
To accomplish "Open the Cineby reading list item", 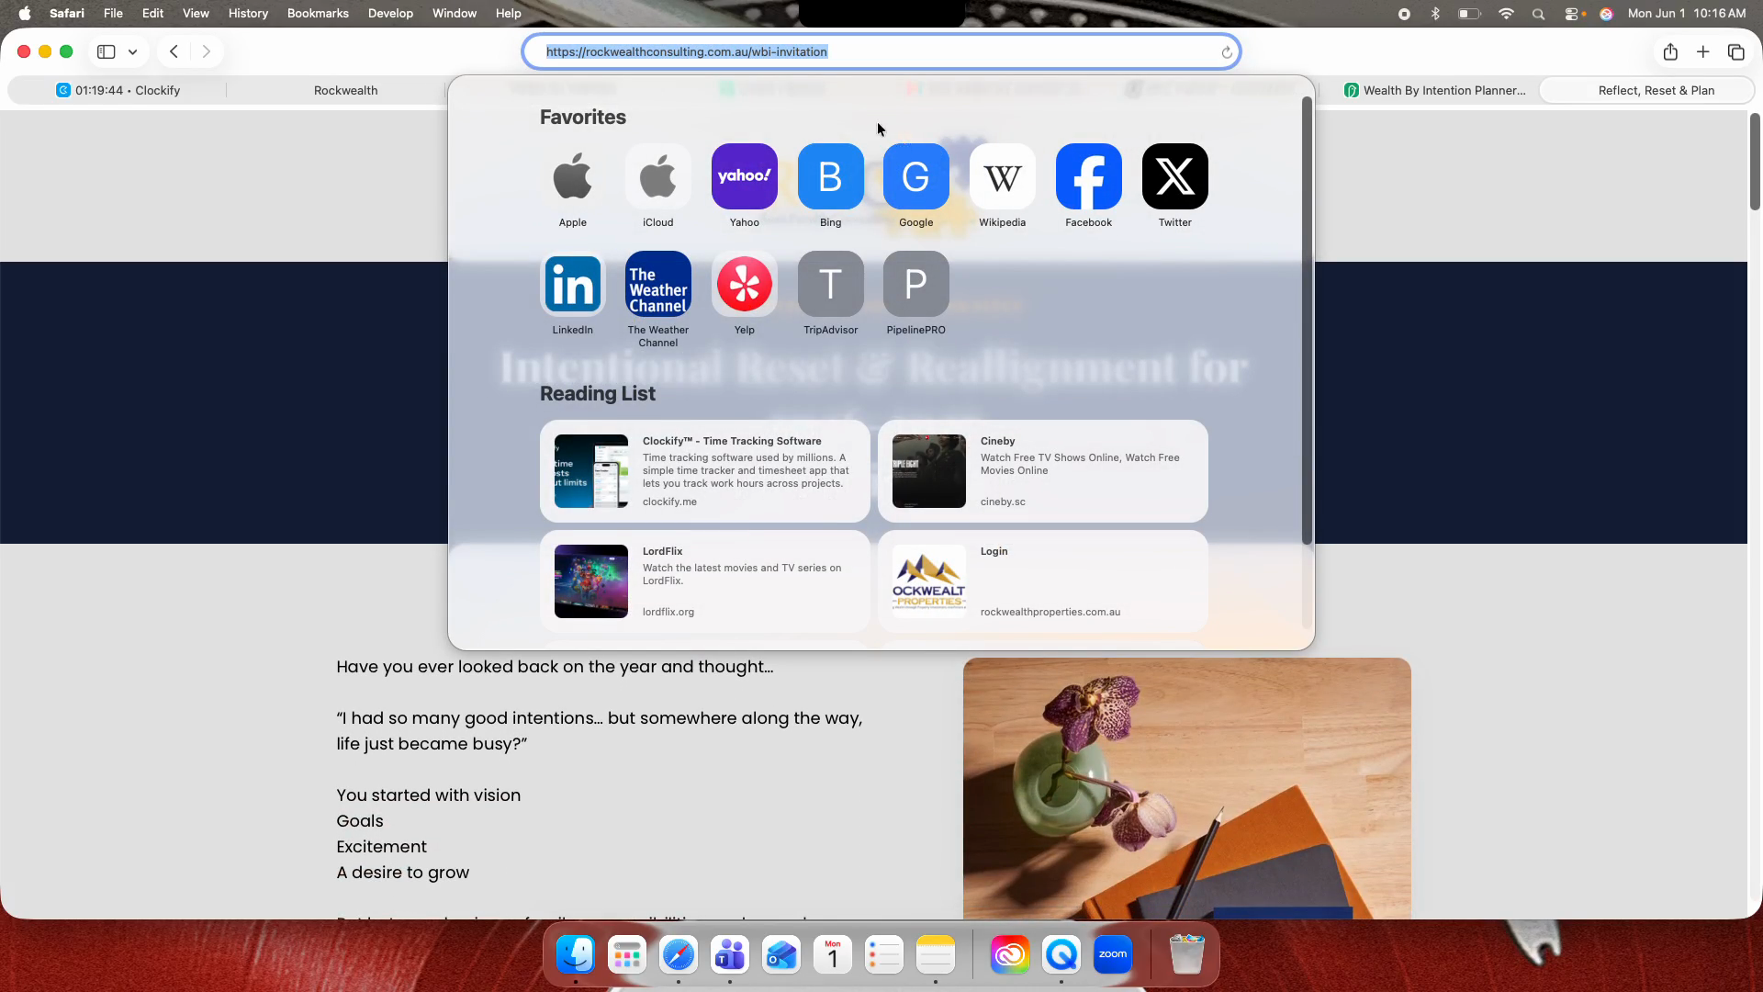I will click(1043, 471).
